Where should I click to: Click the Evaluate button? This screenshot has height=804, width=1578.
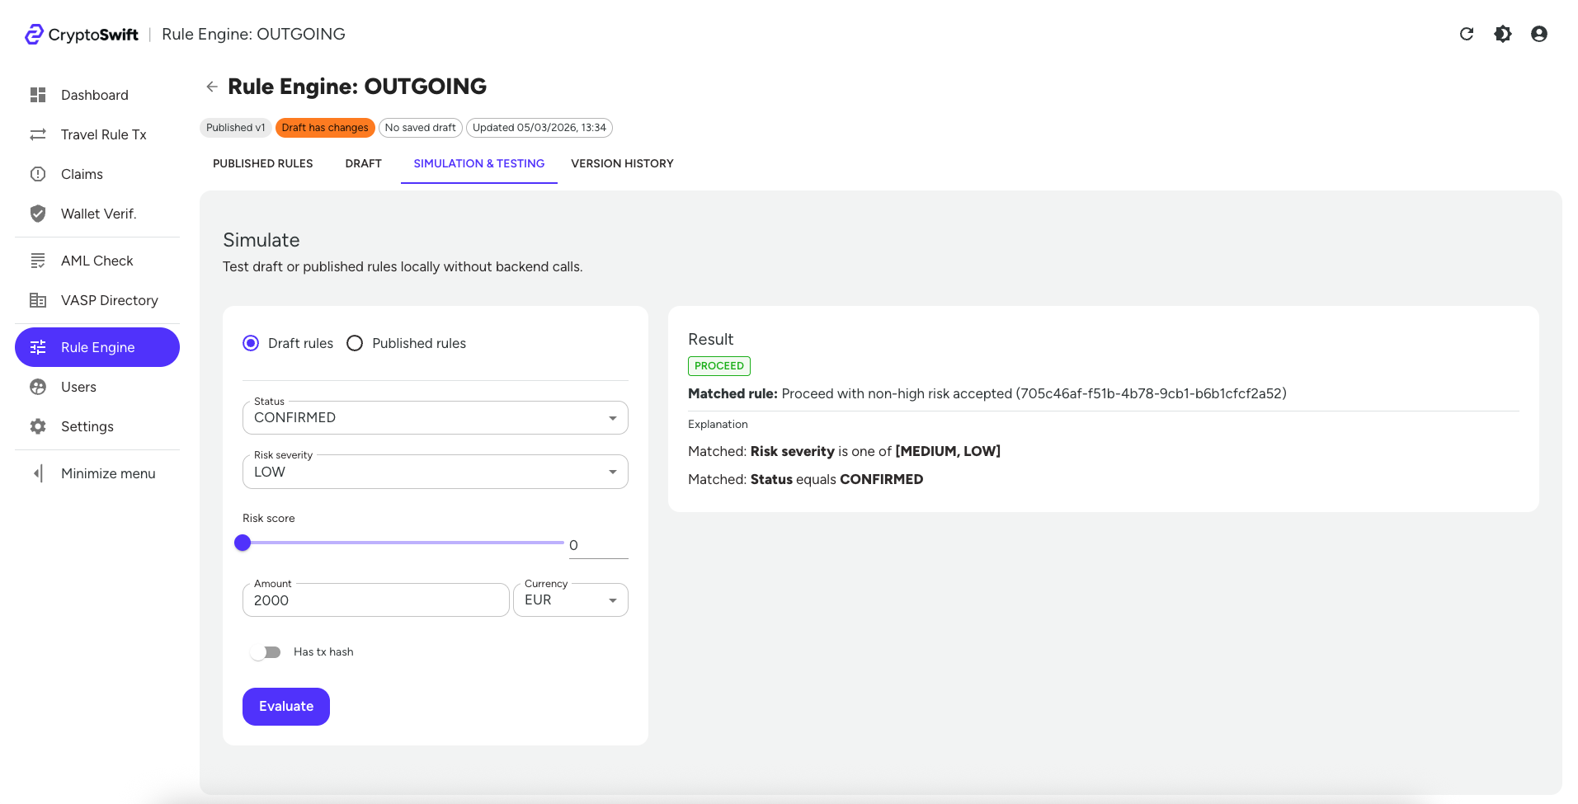pyautogui.click(x=285, y=706)
